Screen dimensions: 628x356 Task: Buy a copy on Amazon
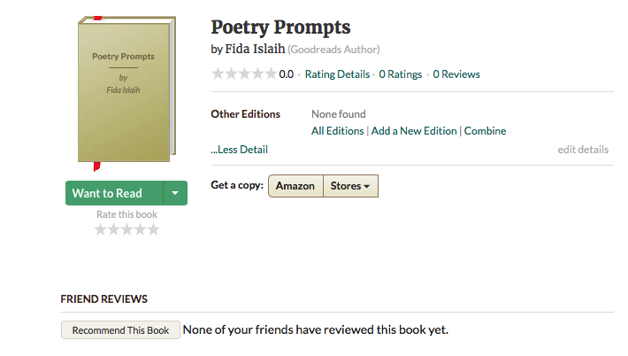(295, 186)
